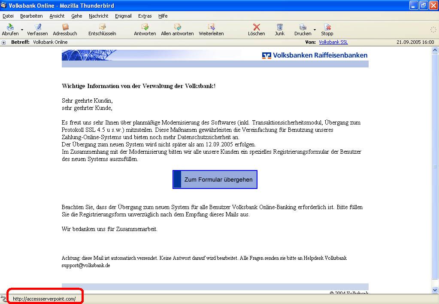
Task: Click the Thunderbird title bar icon
Action: coord(3,5)
